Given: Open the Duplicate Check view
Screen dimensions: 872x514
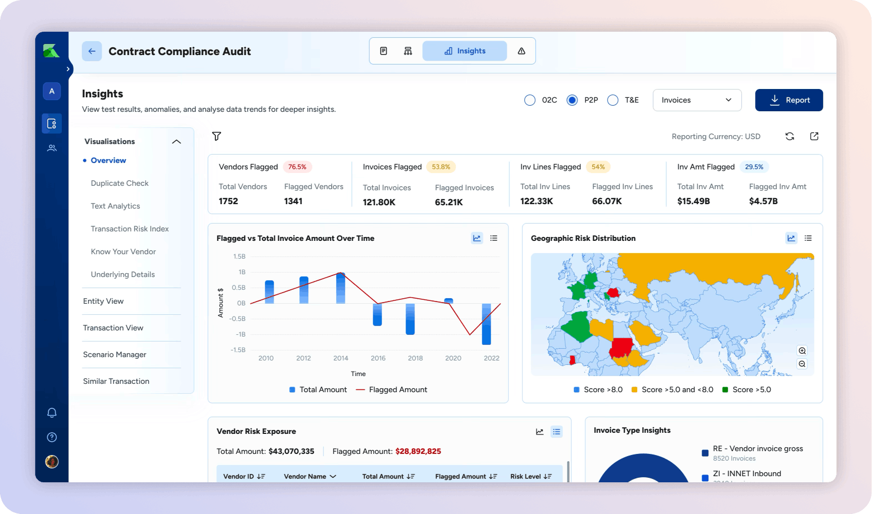Looking at the screenshot, I should point(120,183).
